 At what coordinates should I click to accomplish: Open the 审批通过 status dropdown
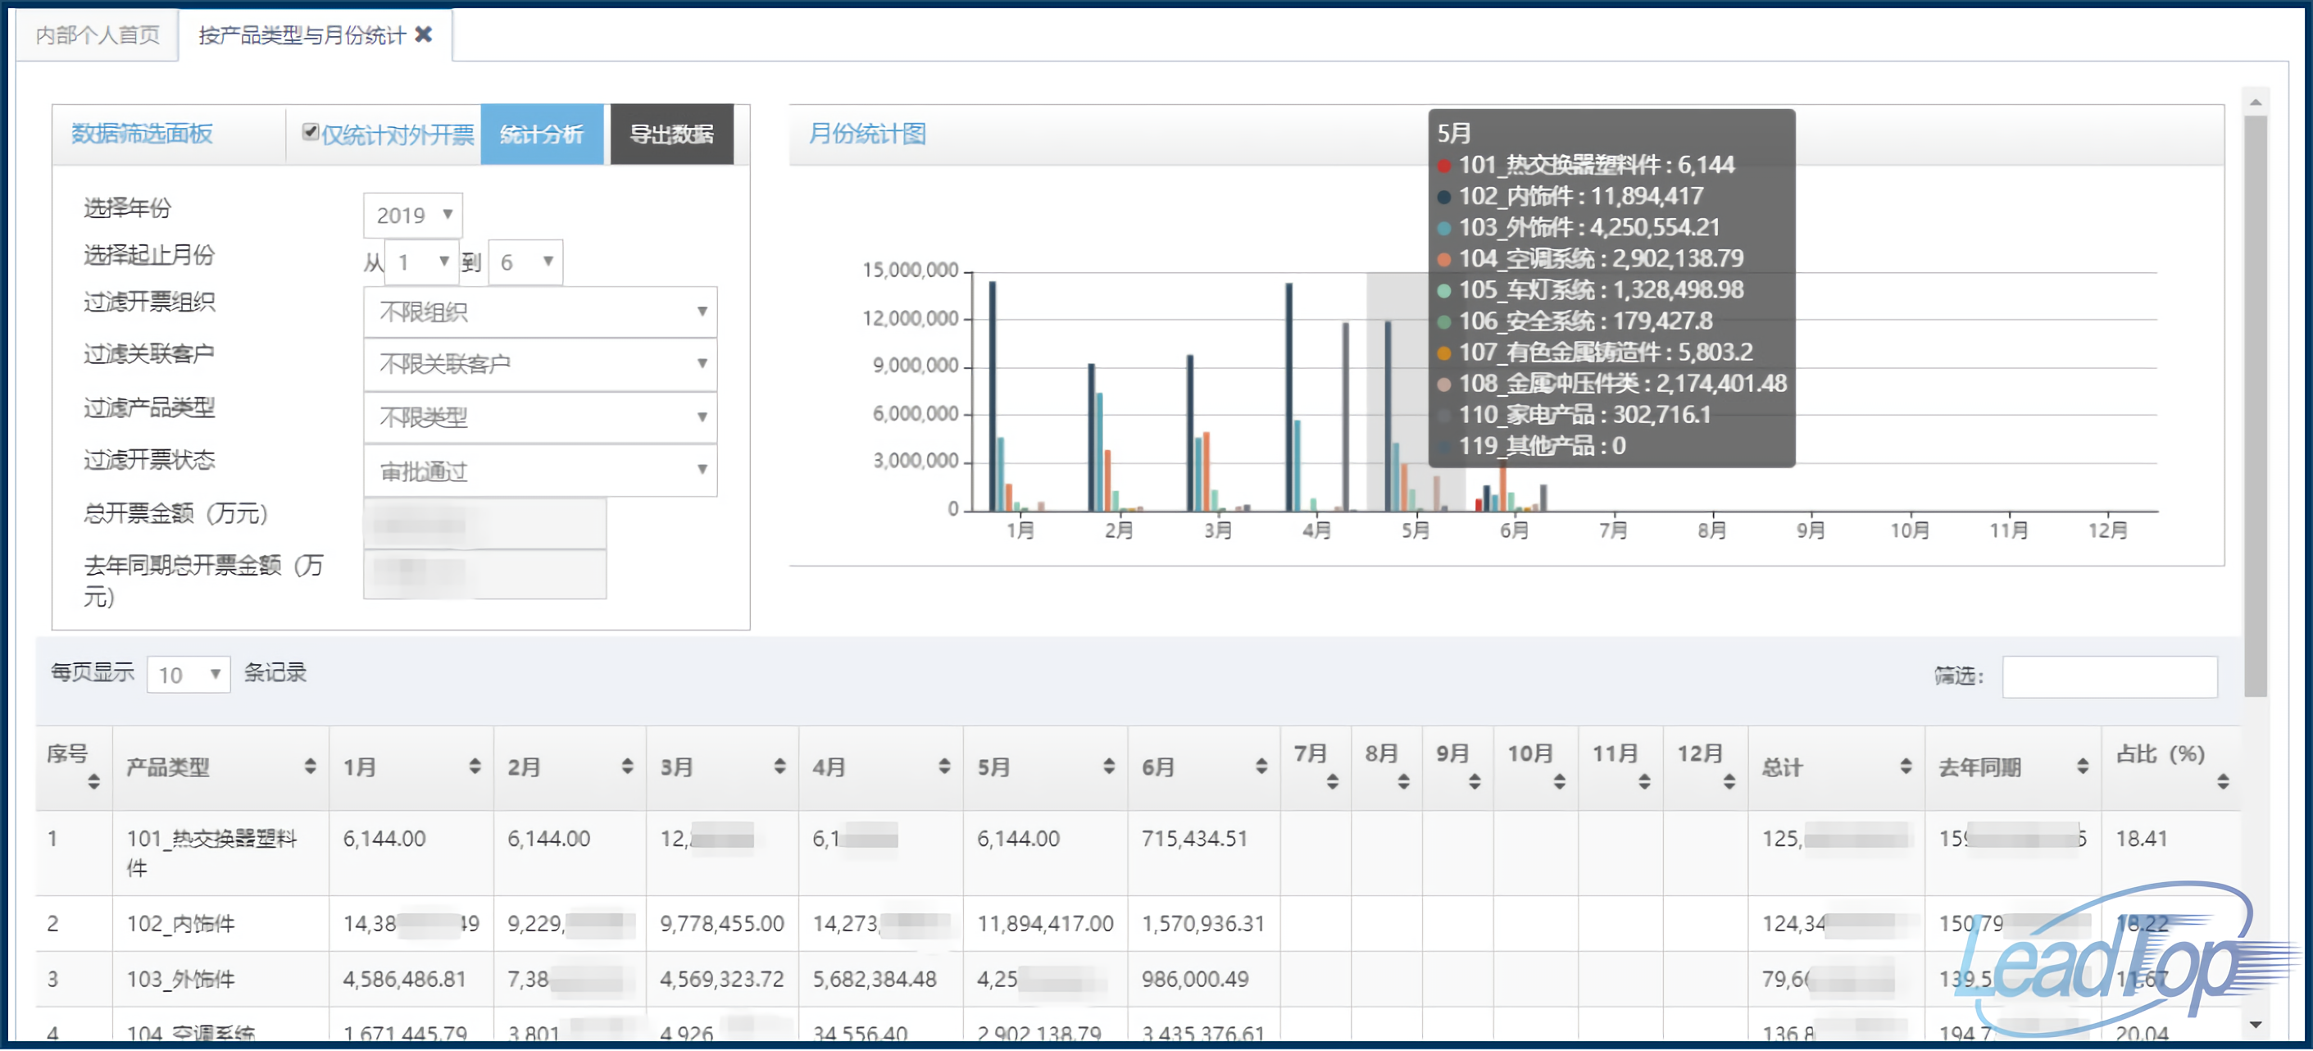pyautogui.click(x=540, y=470)
